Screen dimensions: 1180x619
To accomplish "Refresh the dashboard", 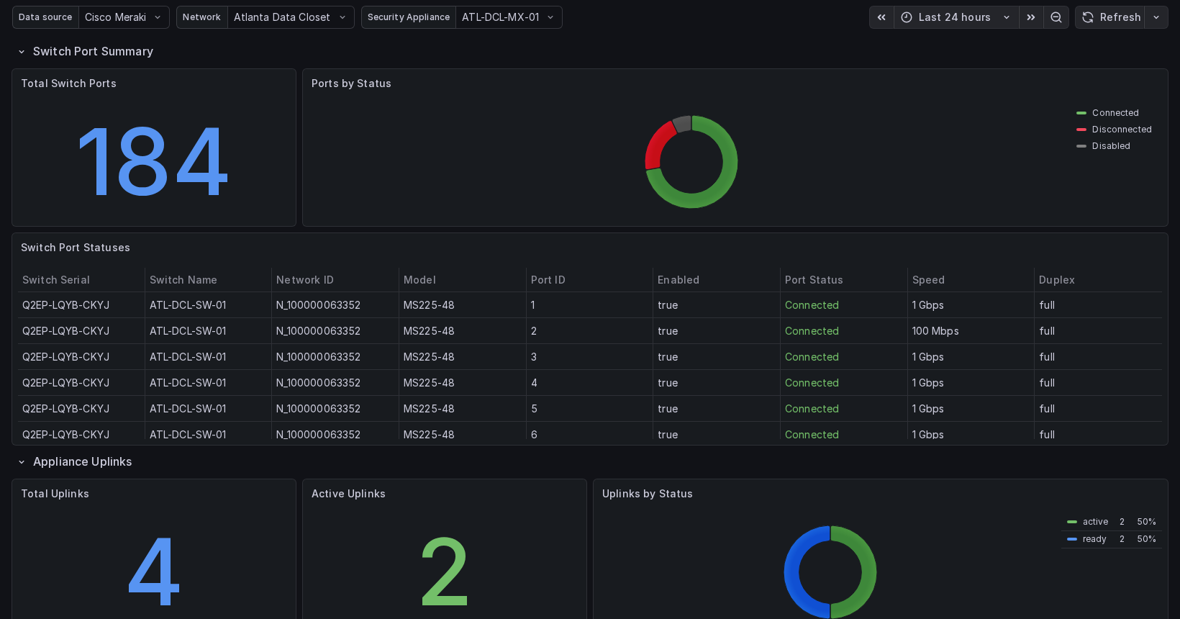I will click(x=1111, y=17).
